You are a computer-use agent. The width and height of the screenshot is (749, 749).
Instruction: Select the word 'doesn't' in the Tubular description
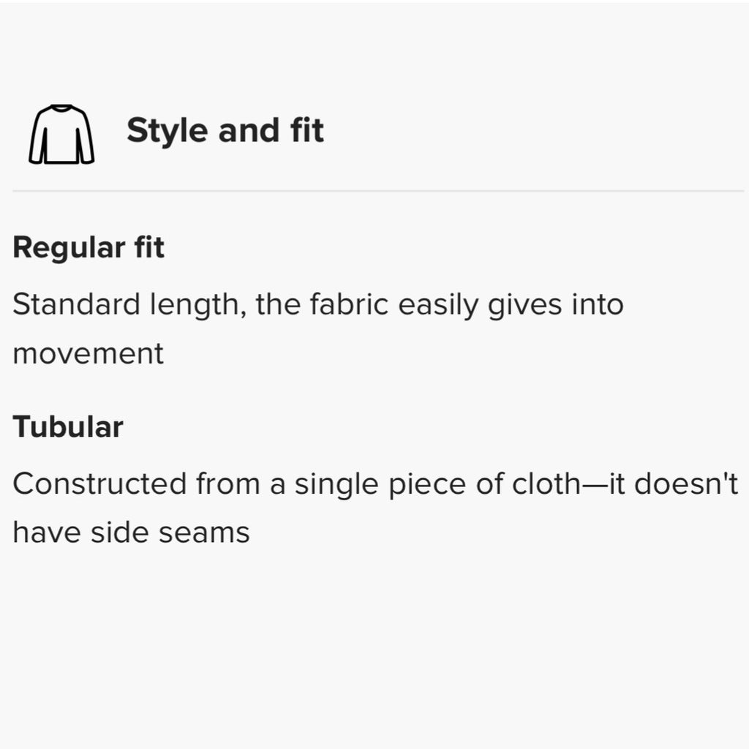coord(686,484)
